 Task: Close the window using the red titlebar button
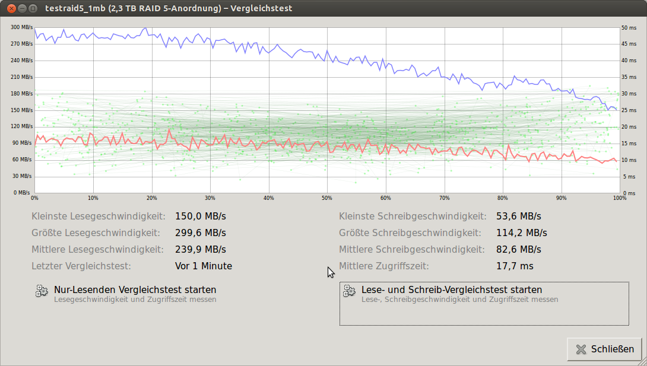(10, 8)
